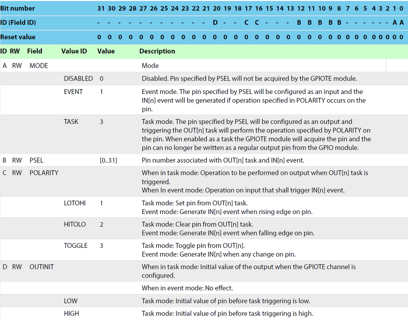Click description starting 'Disabled. Pin specified by PSEL'
The image size is (408, 319).
point(249,78)
